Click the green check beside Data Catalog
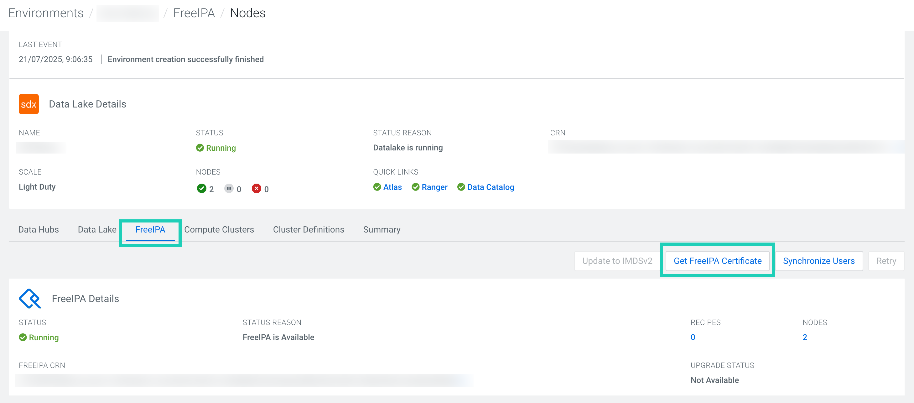 pyautogui.click(x=461, y=187)
